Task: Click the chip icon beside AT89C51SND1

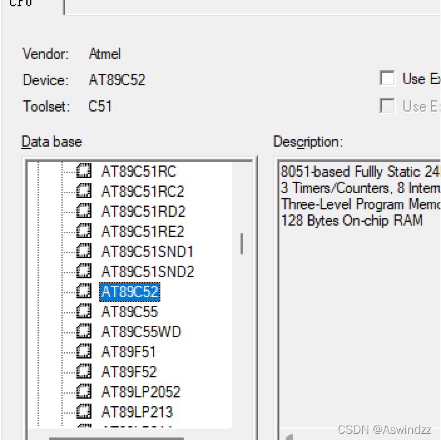Action: [x=84, y=251]
